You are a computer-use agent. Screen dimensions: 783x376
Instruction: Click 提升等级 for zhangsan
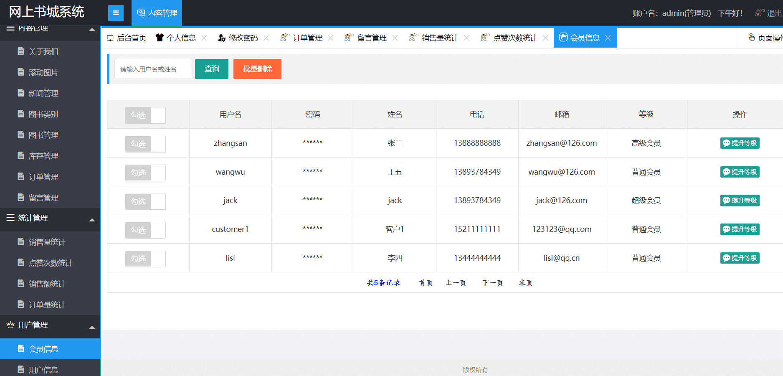tap(740, 143)
